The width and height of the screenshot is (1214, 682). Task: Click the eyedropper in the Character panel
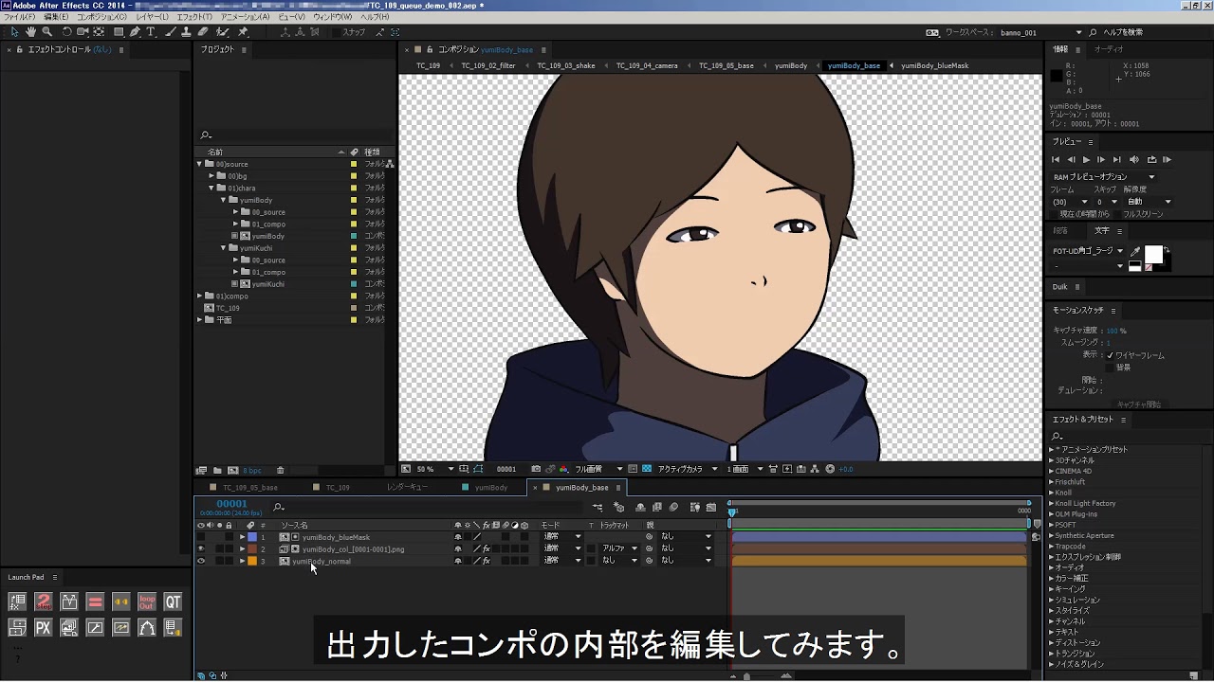(x=1135, y=252)
